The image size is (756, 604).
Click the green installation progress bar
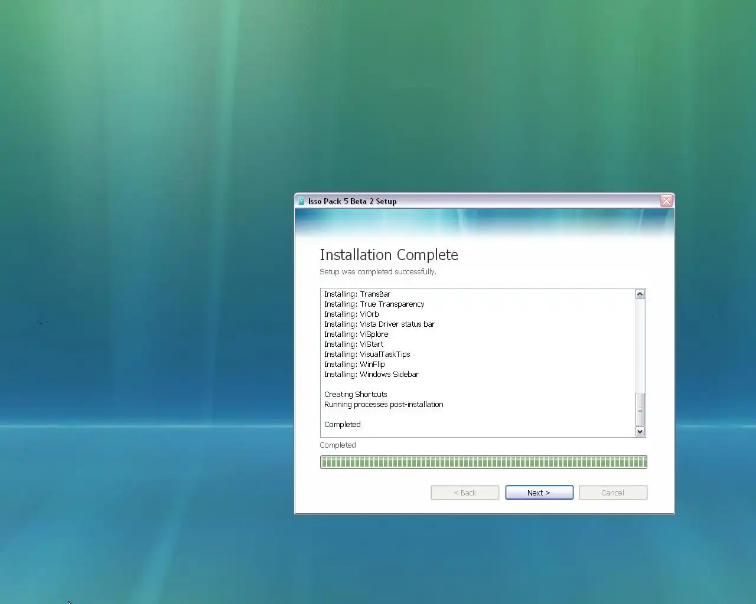[x=484, y=462]
